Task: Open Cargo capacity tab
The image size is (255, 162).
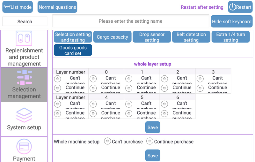Action: coord(113,37)
